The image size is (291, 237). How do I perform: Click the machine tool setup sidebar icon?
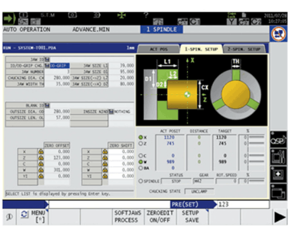[278, 157]
